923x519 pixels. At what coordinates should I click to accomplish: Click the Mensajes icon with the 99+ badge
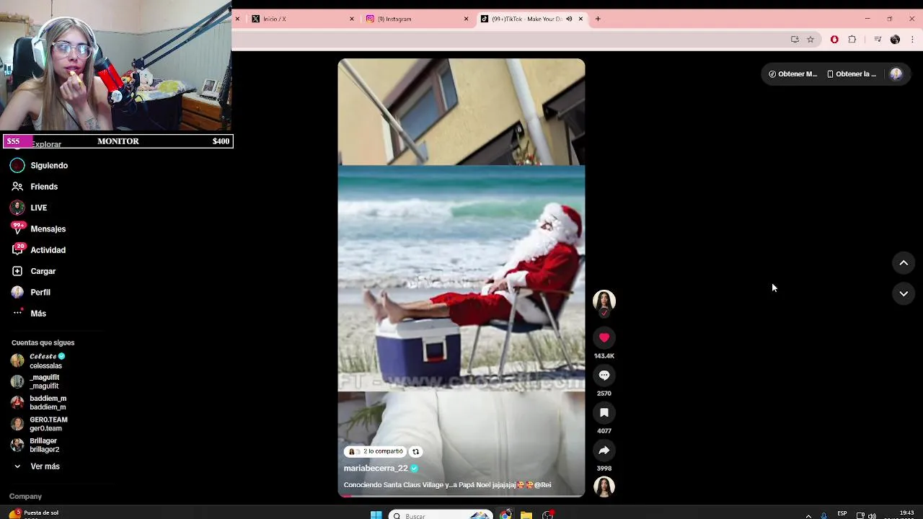(x=17, y=229)
